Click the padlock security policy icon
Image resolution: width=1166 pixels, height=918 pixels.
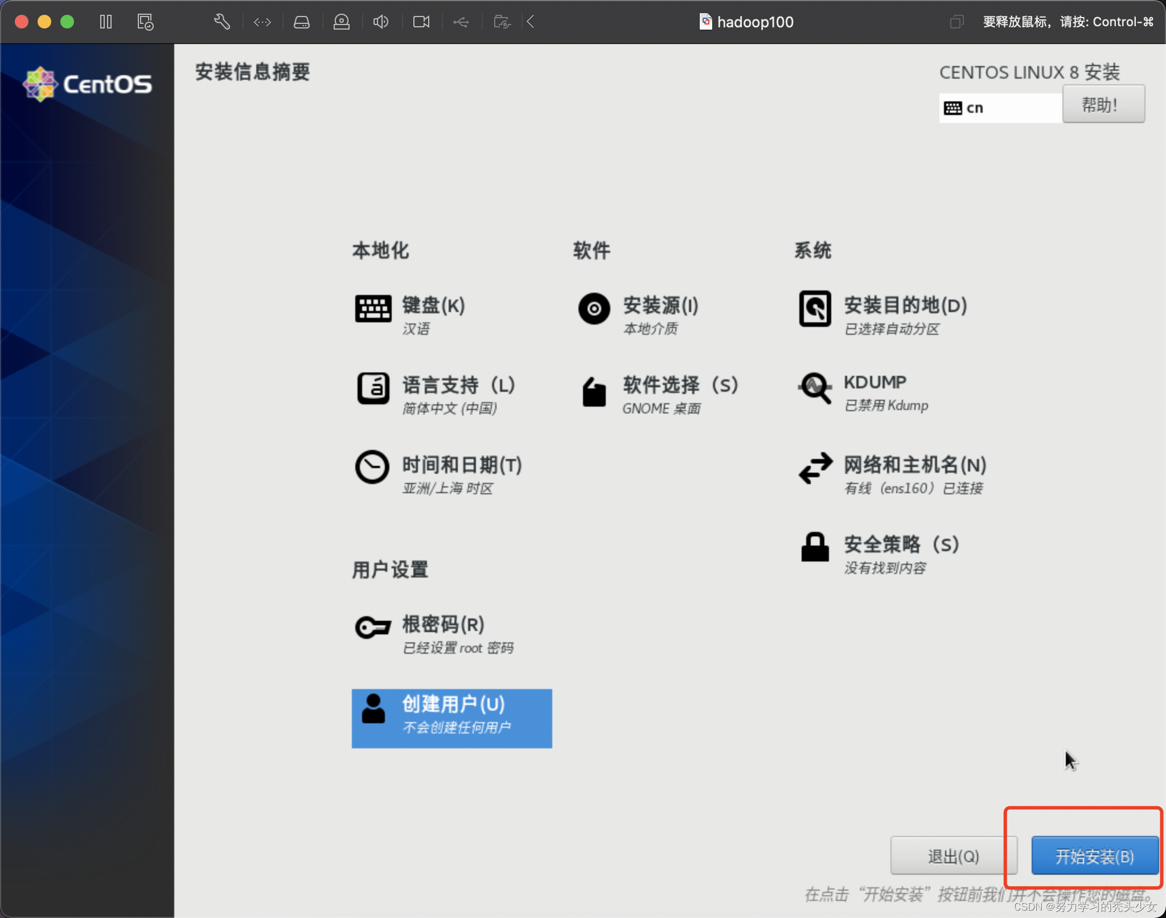[815, 547]
